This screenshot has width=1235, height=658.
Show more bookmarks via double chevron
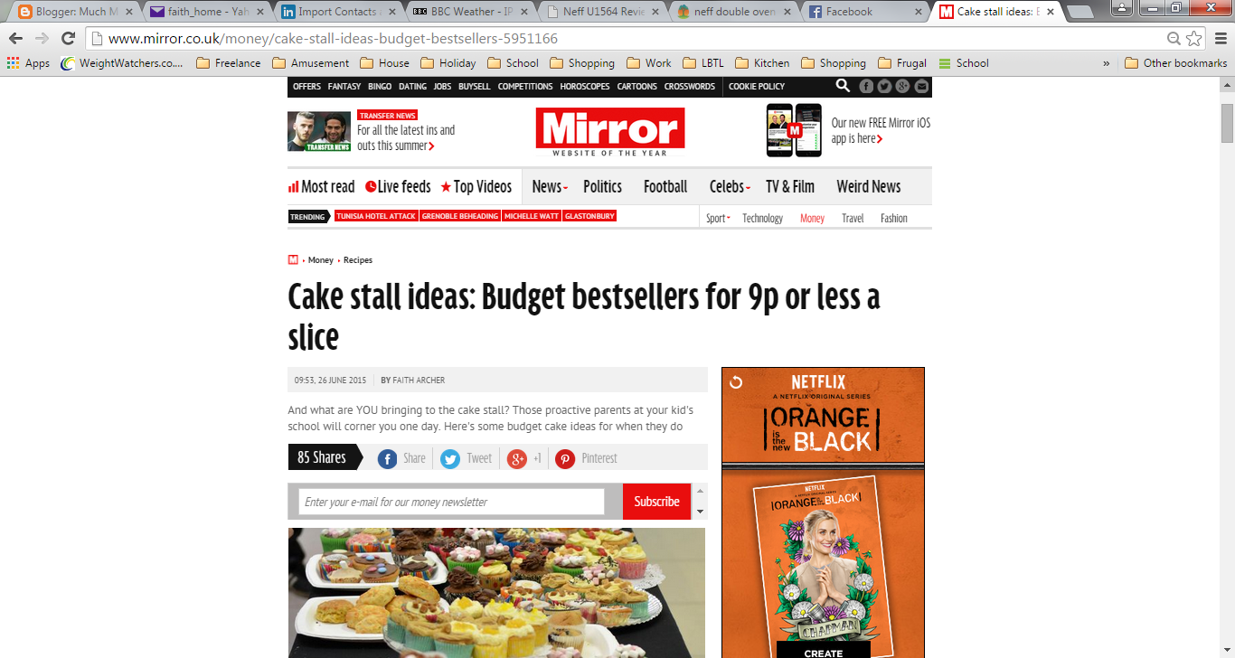(1106, 63)
